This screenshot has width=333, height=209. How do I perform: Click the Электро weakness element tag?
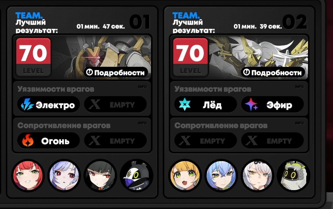pyautogui.click(x=49, y=105)
